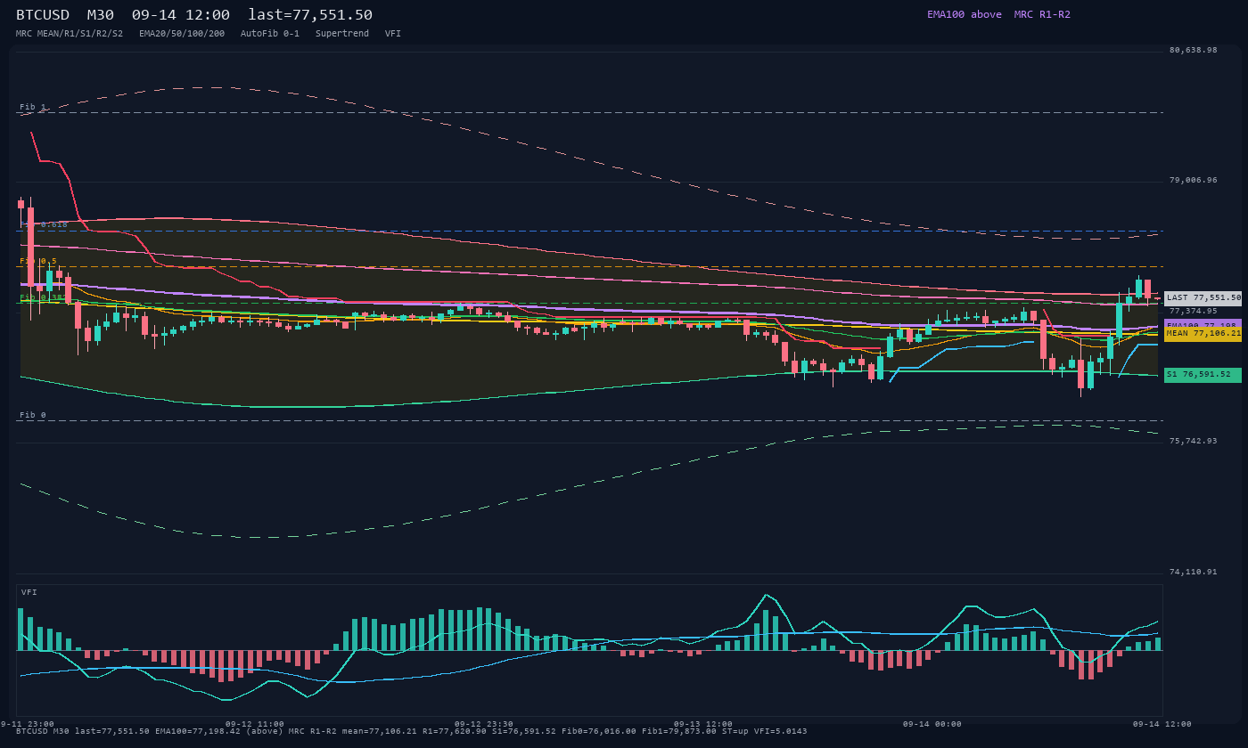Click the 75,742.93 price axis label
The width and height of the screenshot is (1248, 748).
click(x=1193, y=441)
